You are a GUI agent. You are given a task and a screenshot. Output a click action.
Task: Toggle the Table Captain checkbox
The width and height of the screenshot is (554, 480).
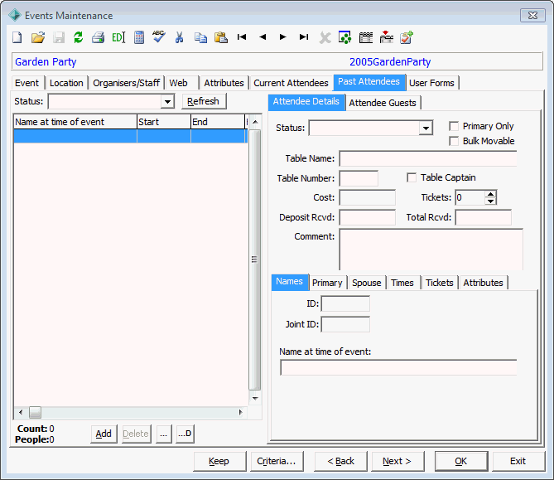pos(412,177)
